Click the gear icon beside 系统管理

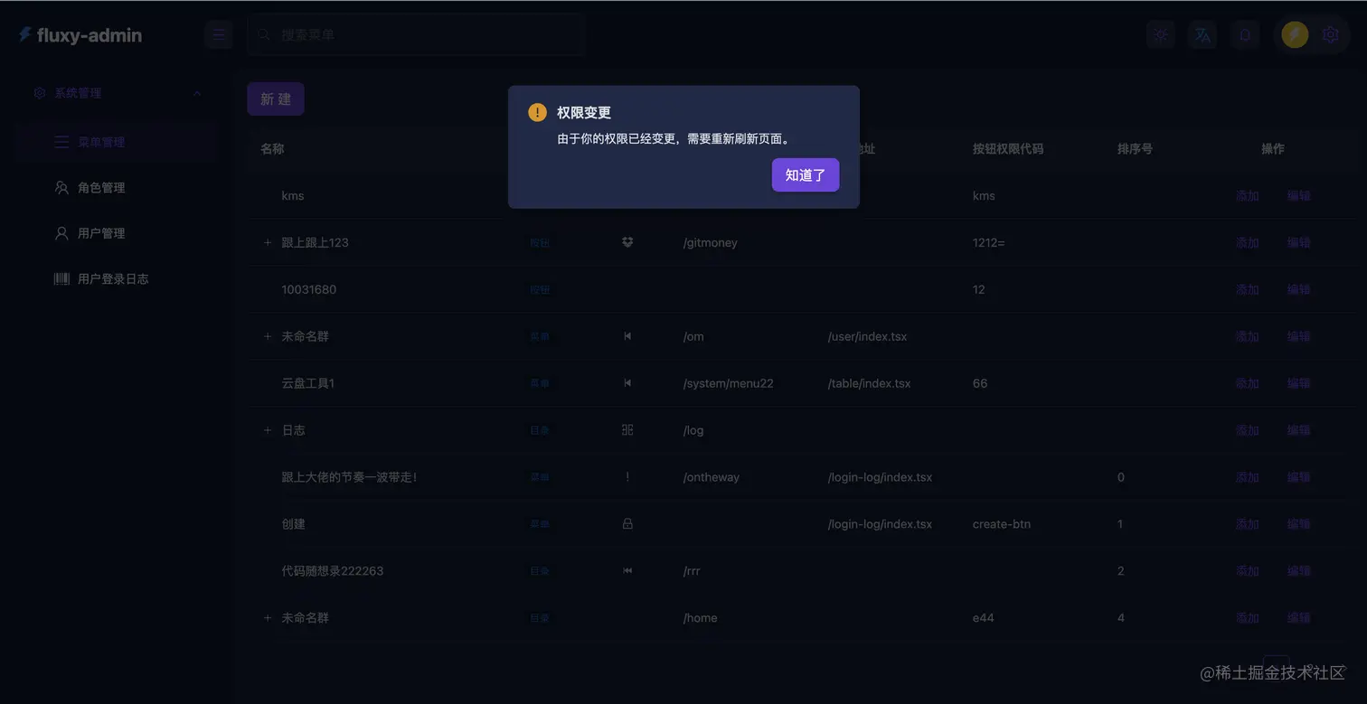click(x=40, y=93)
